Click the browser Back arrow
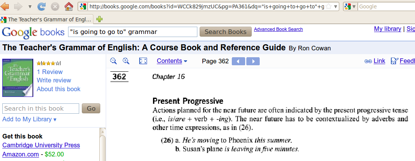415x161 pixels. point(5,6)
